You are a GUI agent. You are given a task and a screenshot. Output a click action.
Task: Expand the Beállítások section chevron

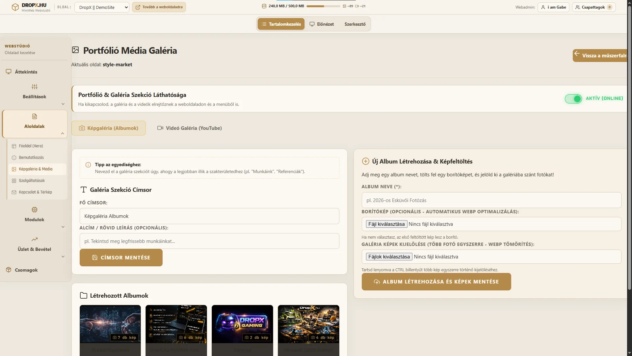pyautogui.click(x=63, y=104)
